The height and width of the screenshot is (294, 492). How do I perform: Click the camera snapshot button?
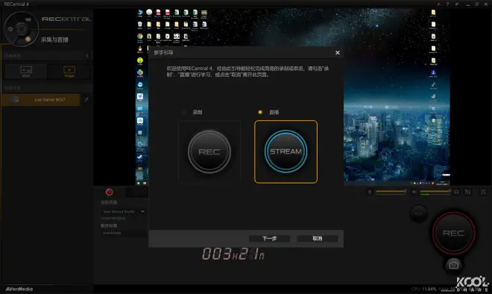(x=453, y=265)
